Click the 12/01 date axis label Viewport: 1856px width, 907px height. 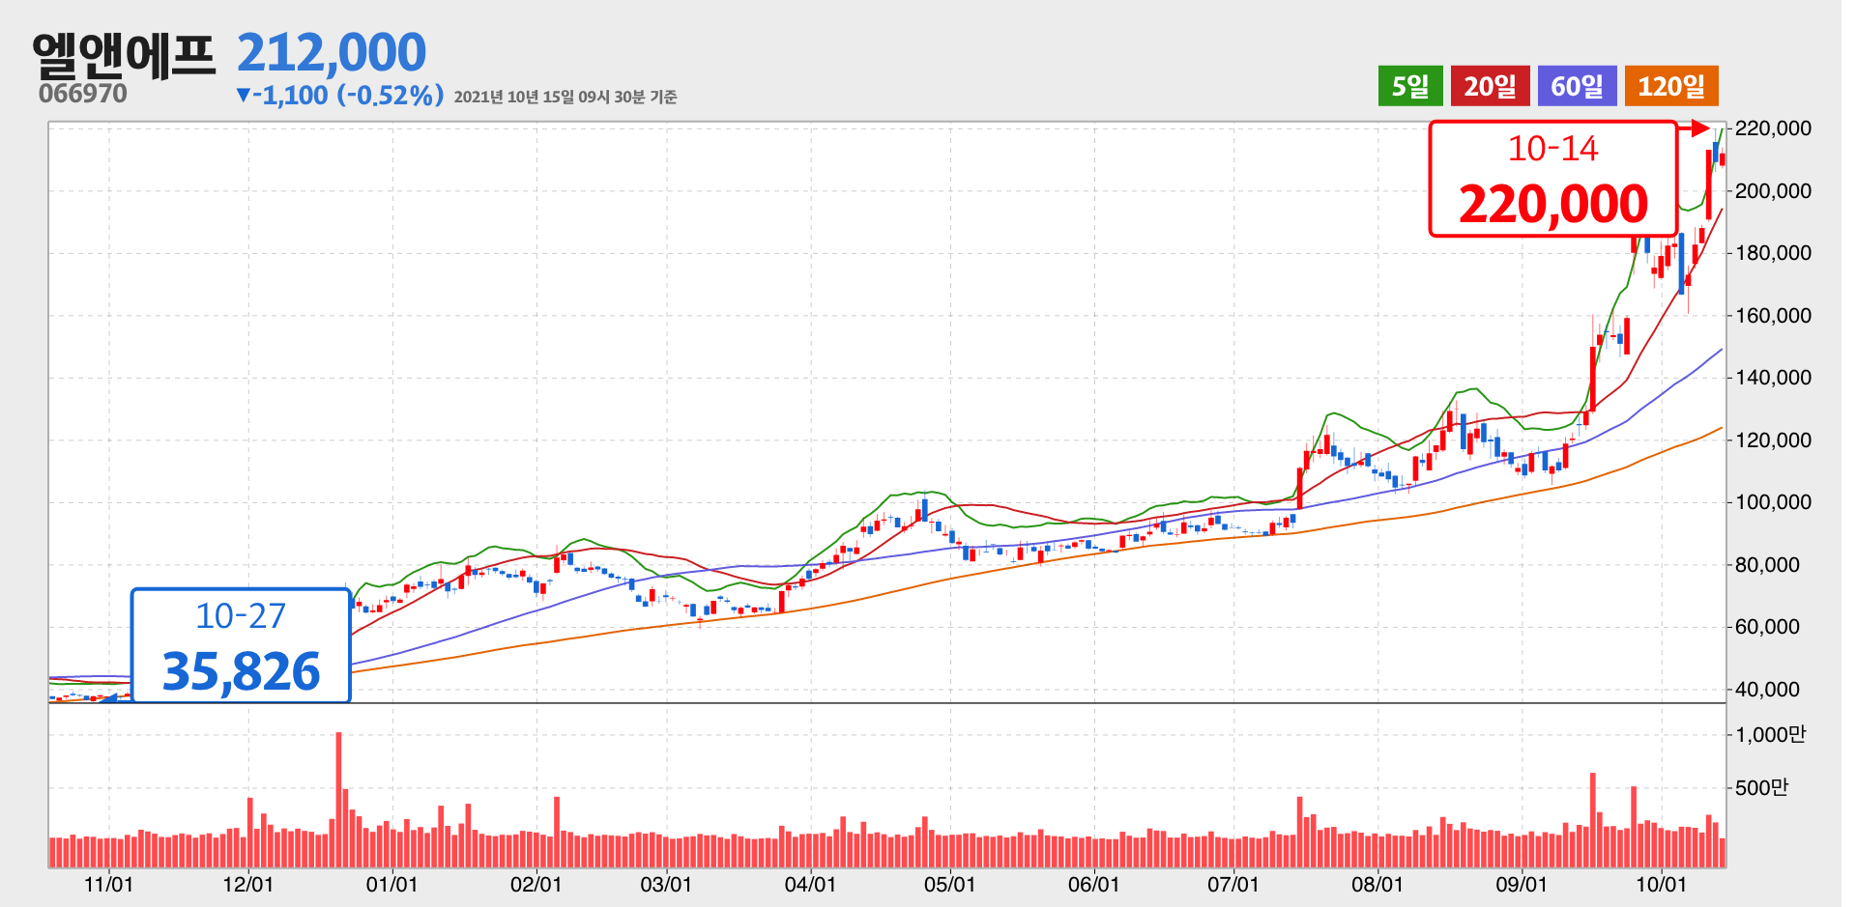pos(248,884)
